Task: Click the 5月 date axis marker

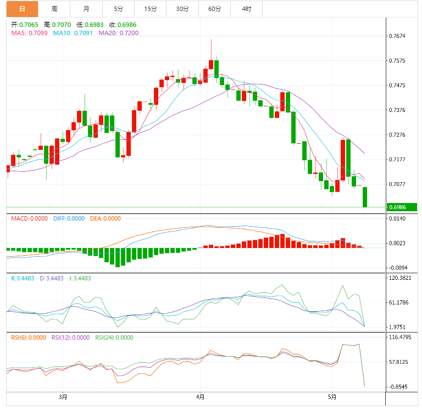Action: pyautogui.click(x=332, y=397)
